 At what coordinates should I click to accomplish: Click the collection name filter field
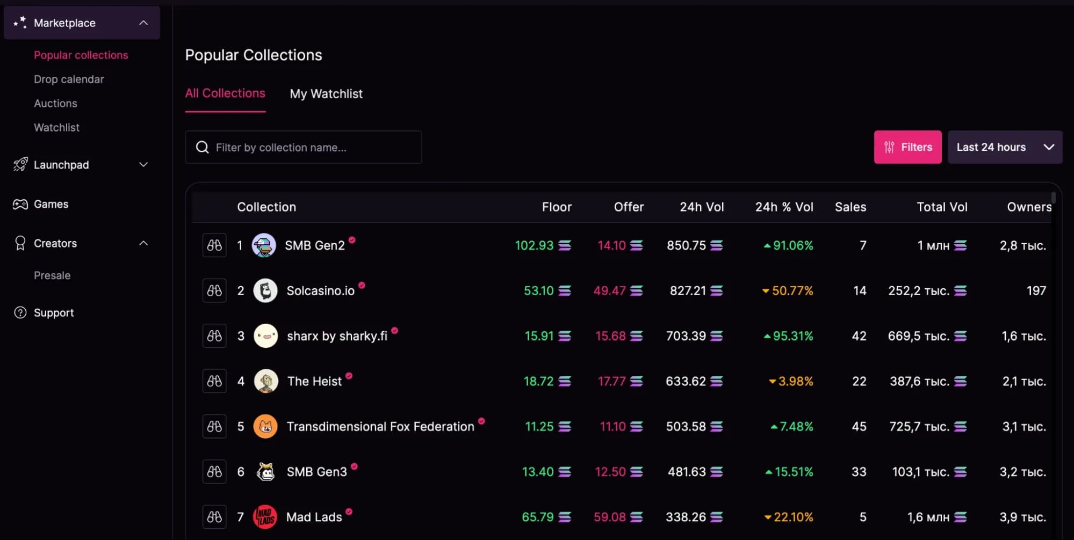(304, 147)
